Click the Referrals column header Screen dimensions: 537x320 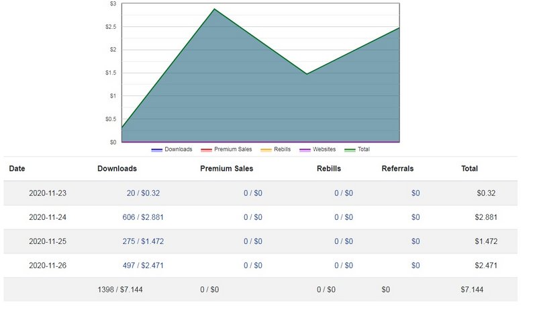coord(397,169)
